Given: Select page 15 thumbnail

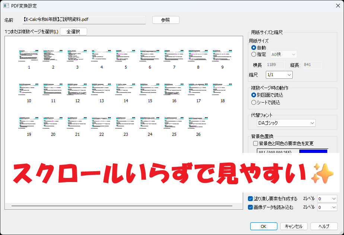Looking at the screenshot, I should click(150, 90).
